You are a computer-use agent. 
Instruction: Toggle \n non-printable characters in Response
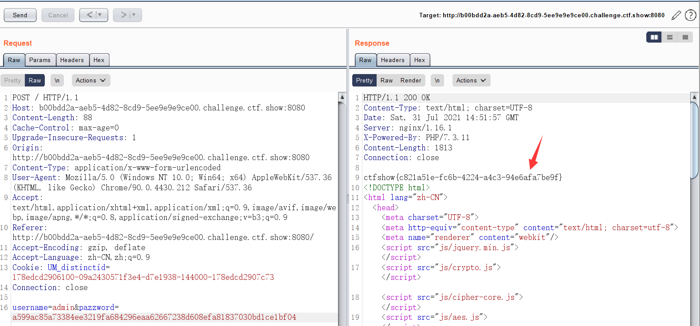(x=437, y=80)
